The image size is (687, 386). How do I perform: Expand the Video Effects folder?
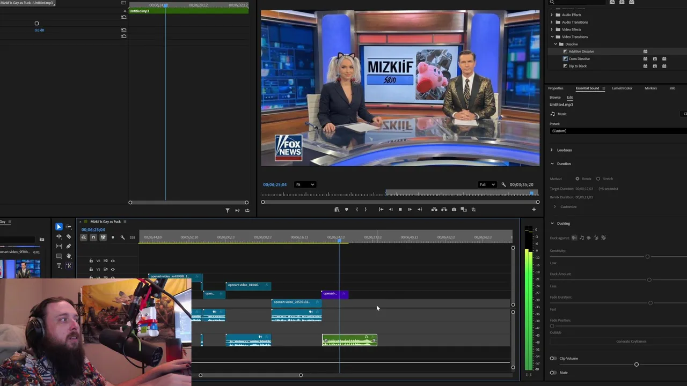[552, 29]
